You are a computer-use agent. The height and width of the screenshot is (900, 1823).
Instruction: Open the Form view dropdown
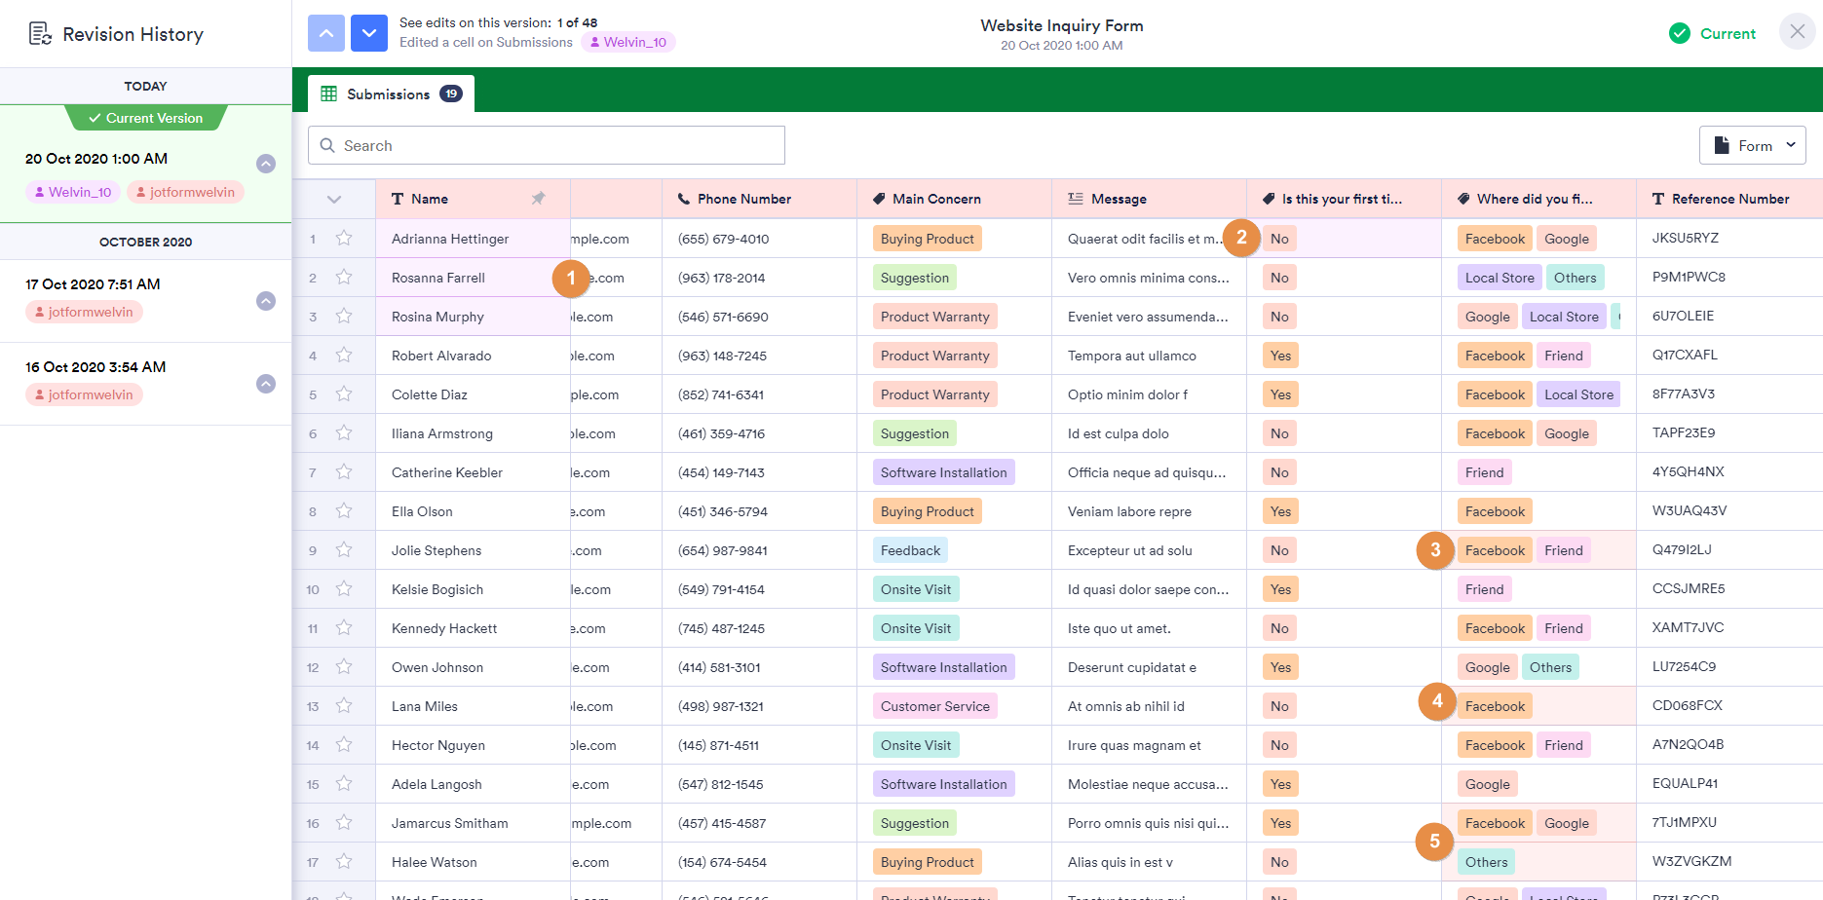point(1752,146)
